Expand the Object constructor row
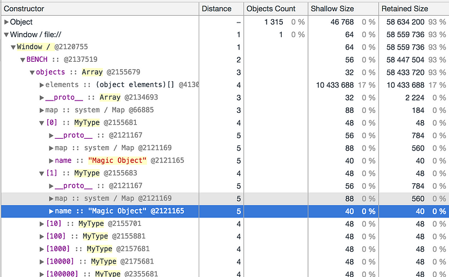The height and width of the screenshot is (277, 449). click(6, 22)
